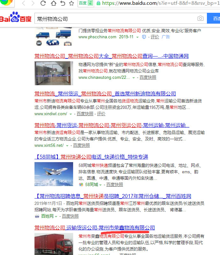Open 百度快照 link for chinawutong result
This screenshot has width=220, height=255.
(147, 77)
